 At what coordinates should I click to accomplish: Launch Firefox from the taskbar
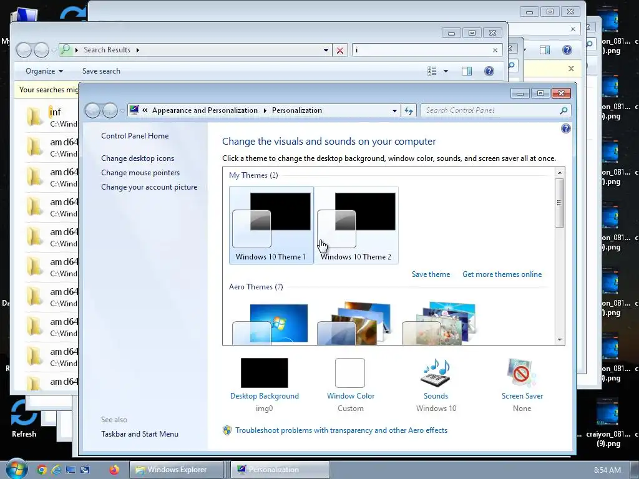click(x=114, y=470)
